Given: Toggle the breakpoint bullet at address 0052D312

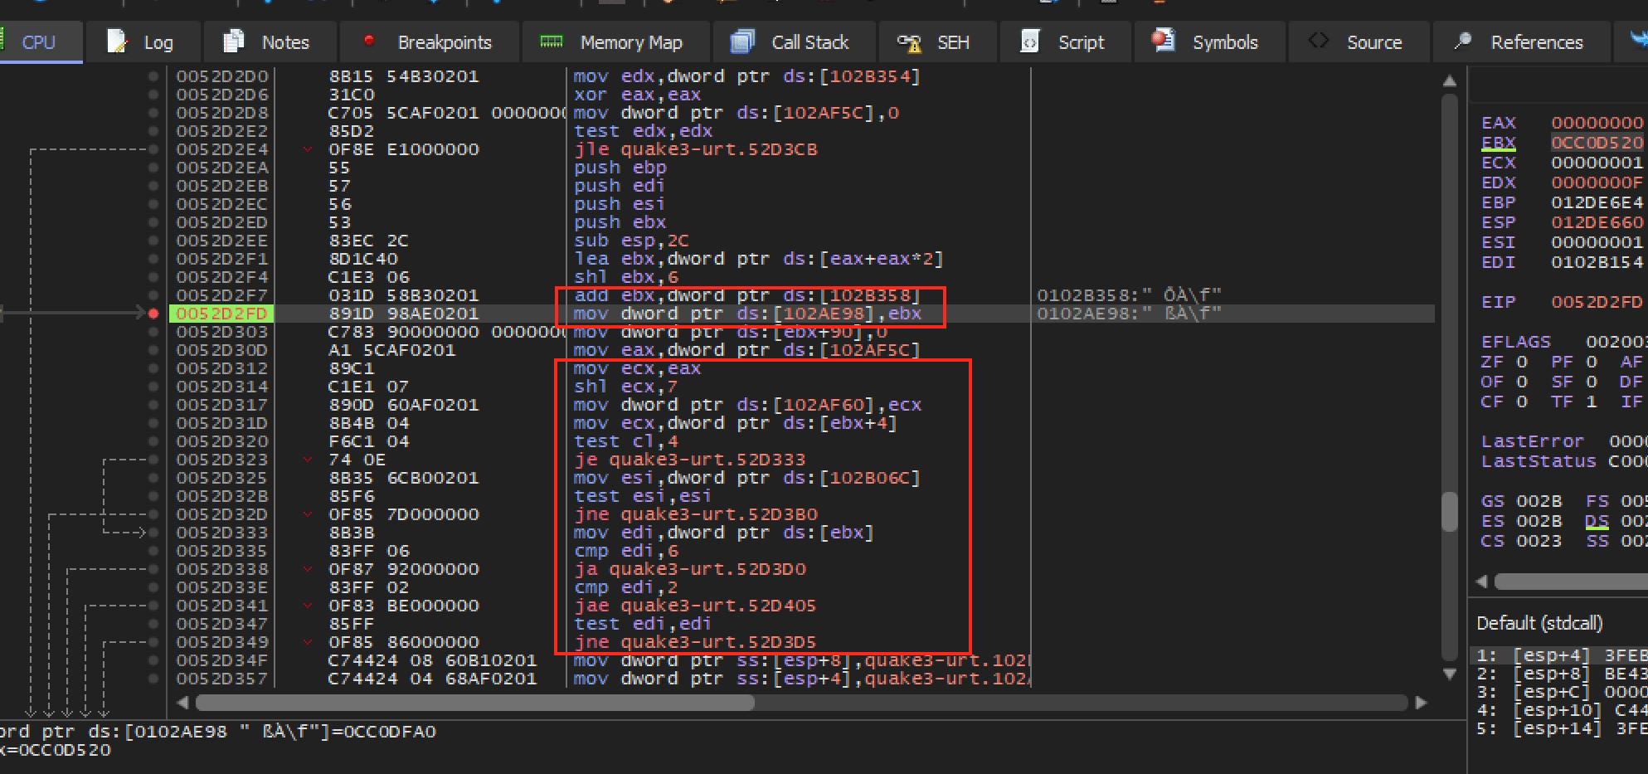Looking at the screenshot, I should [153, 368].
